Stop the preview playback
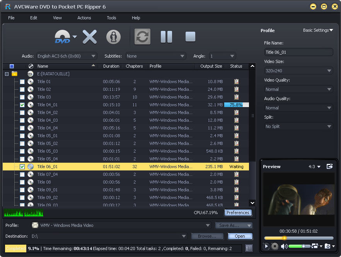This screenshot has width=341, height=257. click(275, 246)
